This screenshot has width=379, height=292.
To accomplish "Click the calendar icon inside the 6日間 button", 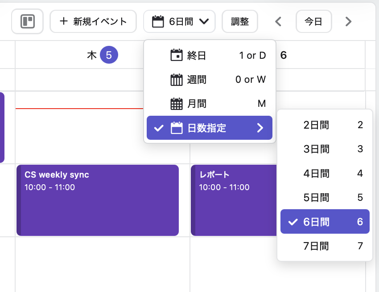I will 157,21.
